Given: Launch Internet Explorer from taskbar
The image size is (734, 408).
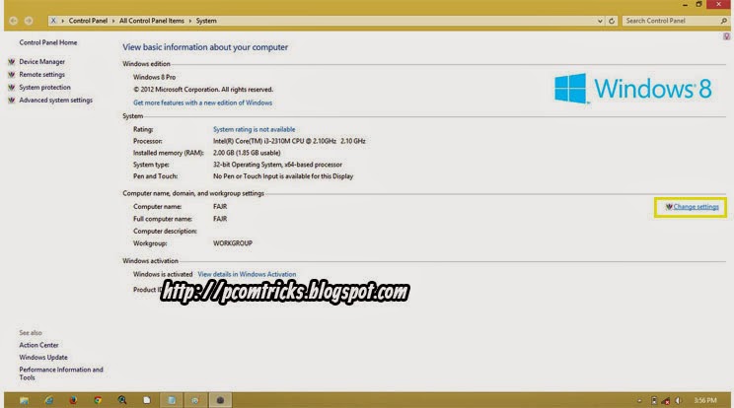Looking at the screenshot, I should (48, 400).
